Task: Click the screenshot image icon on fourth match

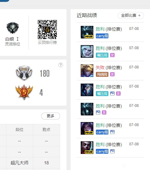Action: (112, 94)
